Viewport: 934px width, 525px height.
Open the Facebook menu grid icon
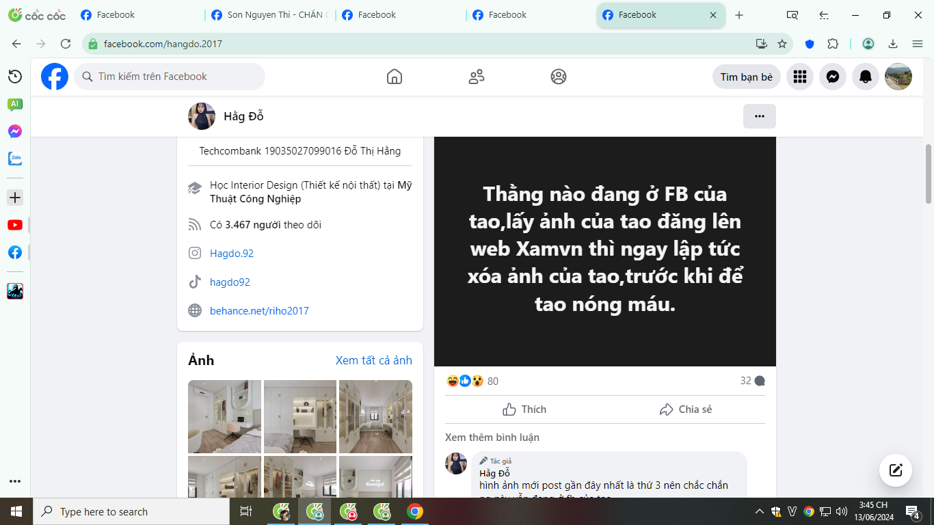click(800, 77)
